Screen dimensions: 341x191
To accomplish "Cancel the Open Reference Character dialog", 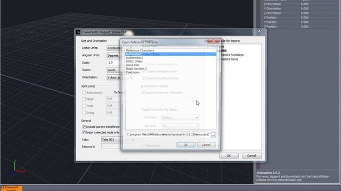I will 206,145.
